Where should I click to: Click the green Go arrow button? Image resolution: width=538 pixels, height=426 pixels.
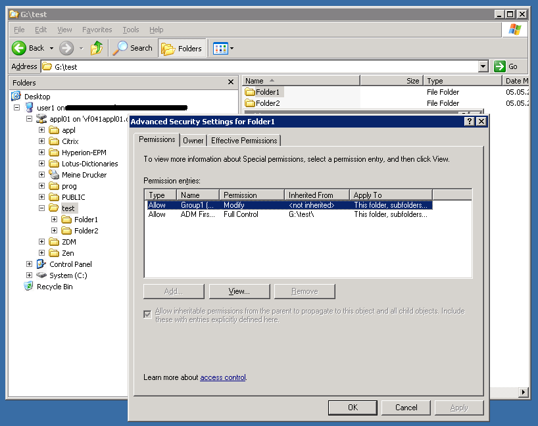pyautogui.click(x=500, y=66)
